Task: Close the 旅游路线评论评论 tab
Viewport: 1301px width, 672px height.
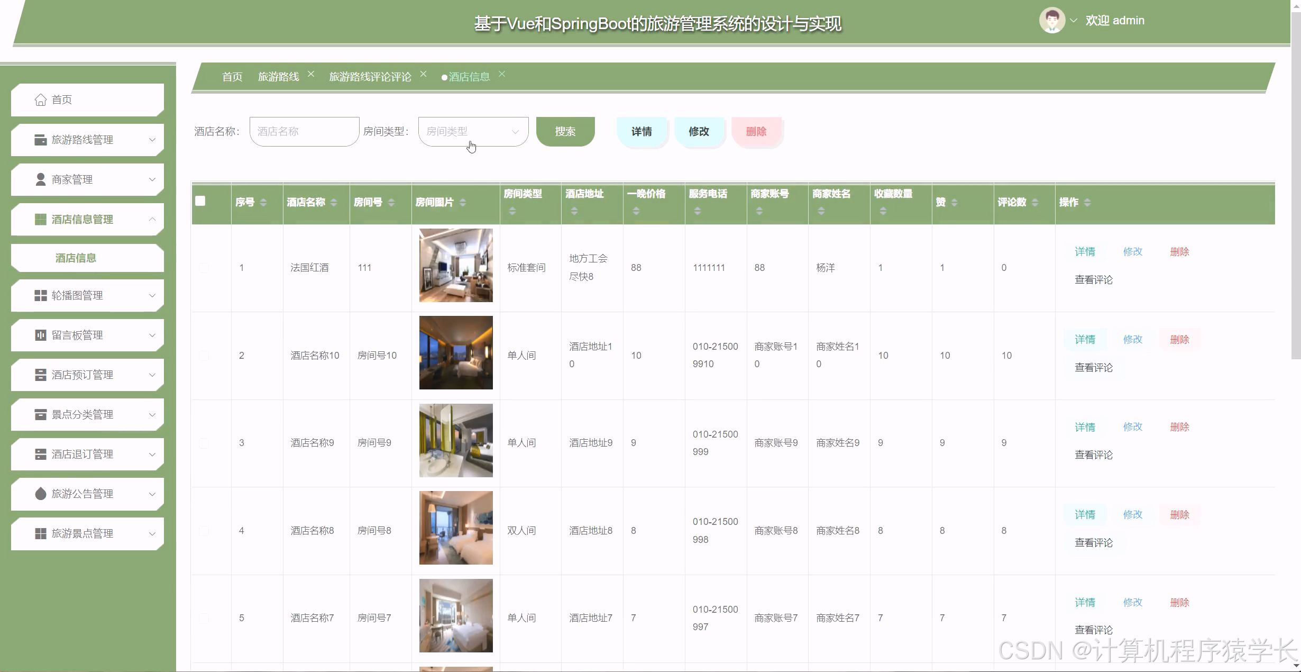Action: [423, 74]
